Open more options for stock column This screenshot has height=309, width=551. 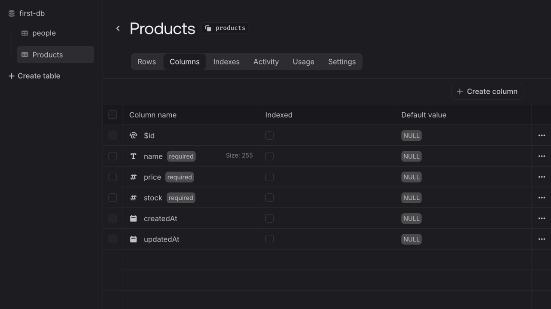coord(542,198)
